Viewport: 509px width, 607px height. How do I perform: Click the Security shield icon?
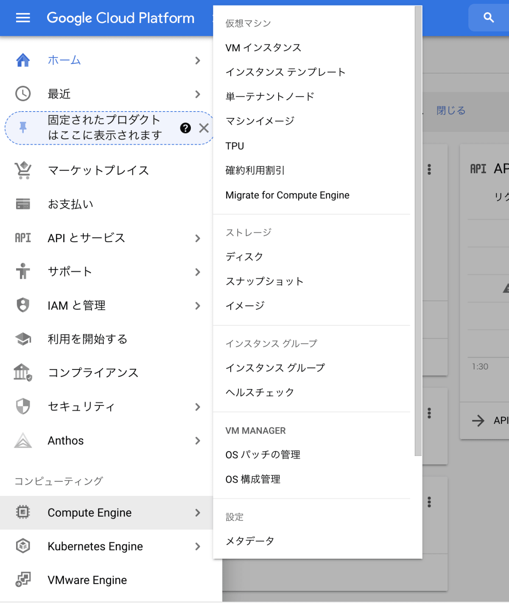point(23,406)
